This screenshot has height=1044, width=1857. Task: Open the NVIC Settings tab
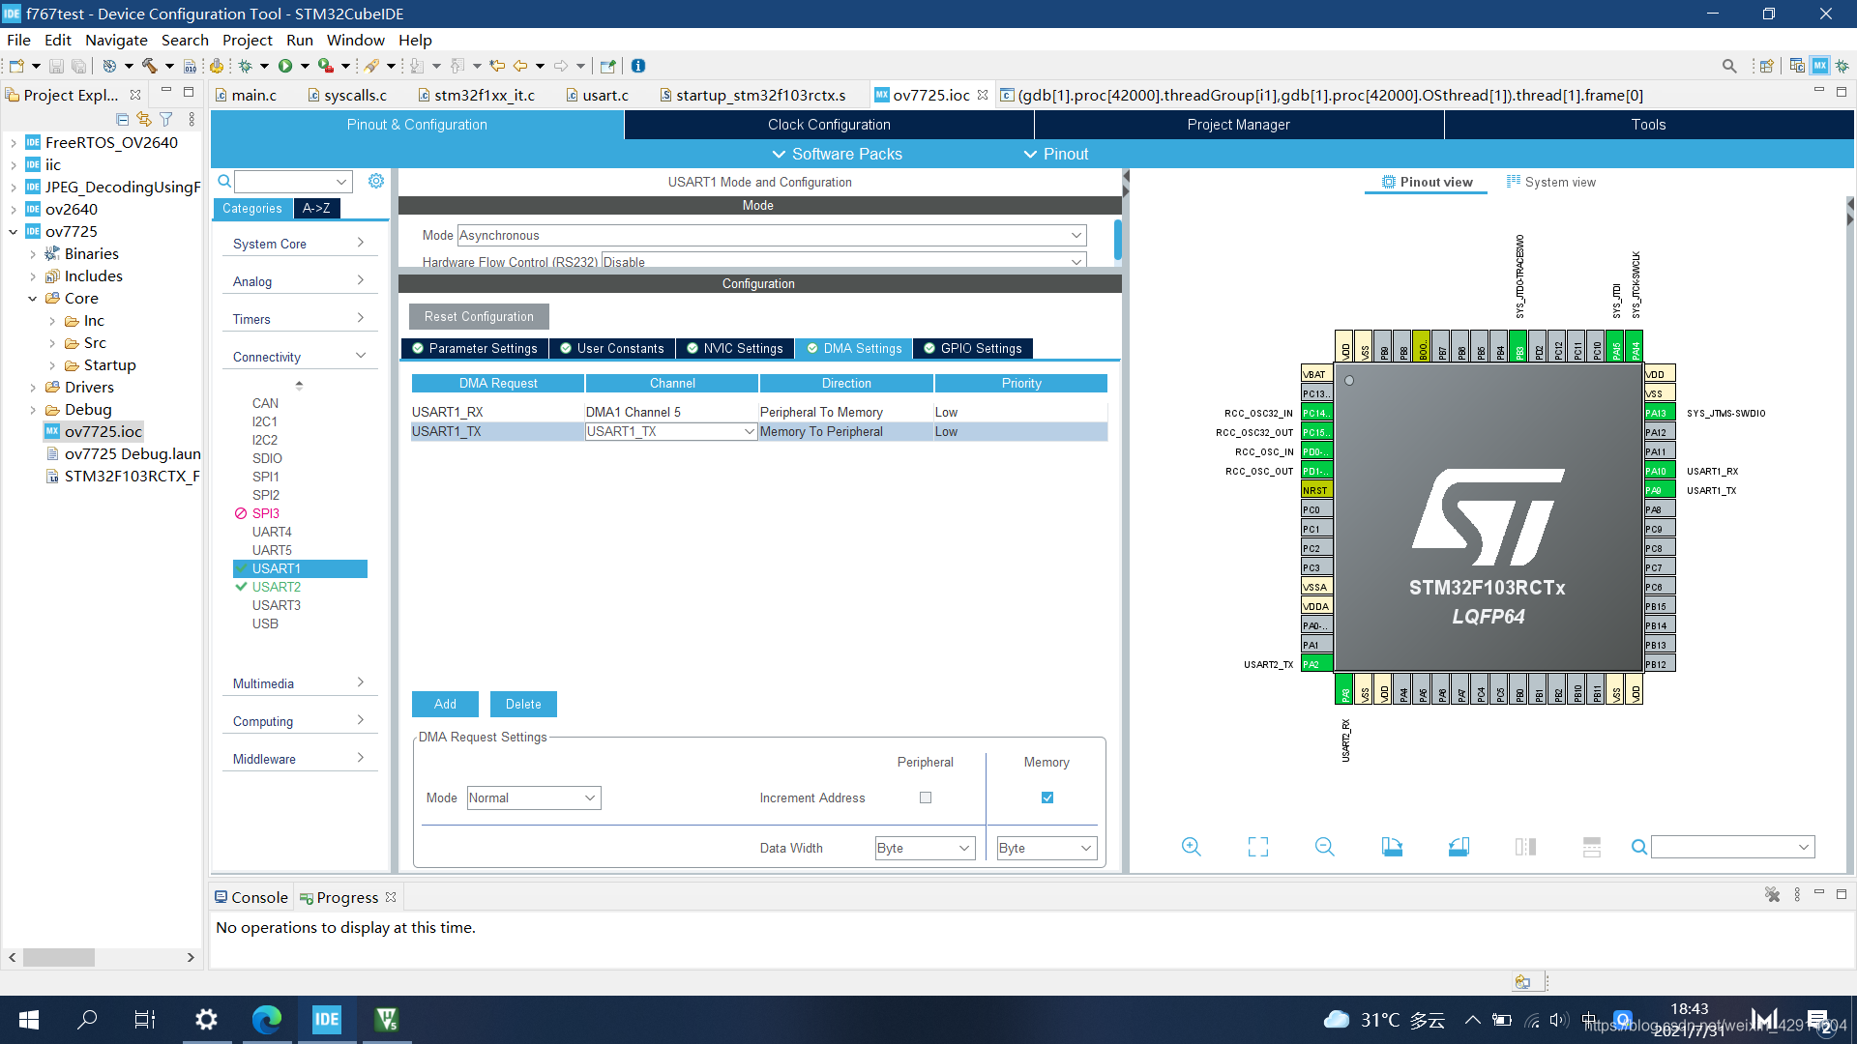click(x=735, y=348)
